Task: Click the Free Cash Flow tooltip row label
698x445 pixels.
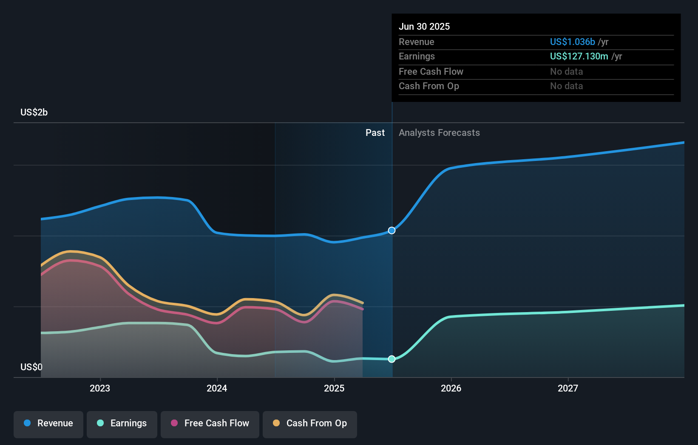Action: tap(431, 71)
